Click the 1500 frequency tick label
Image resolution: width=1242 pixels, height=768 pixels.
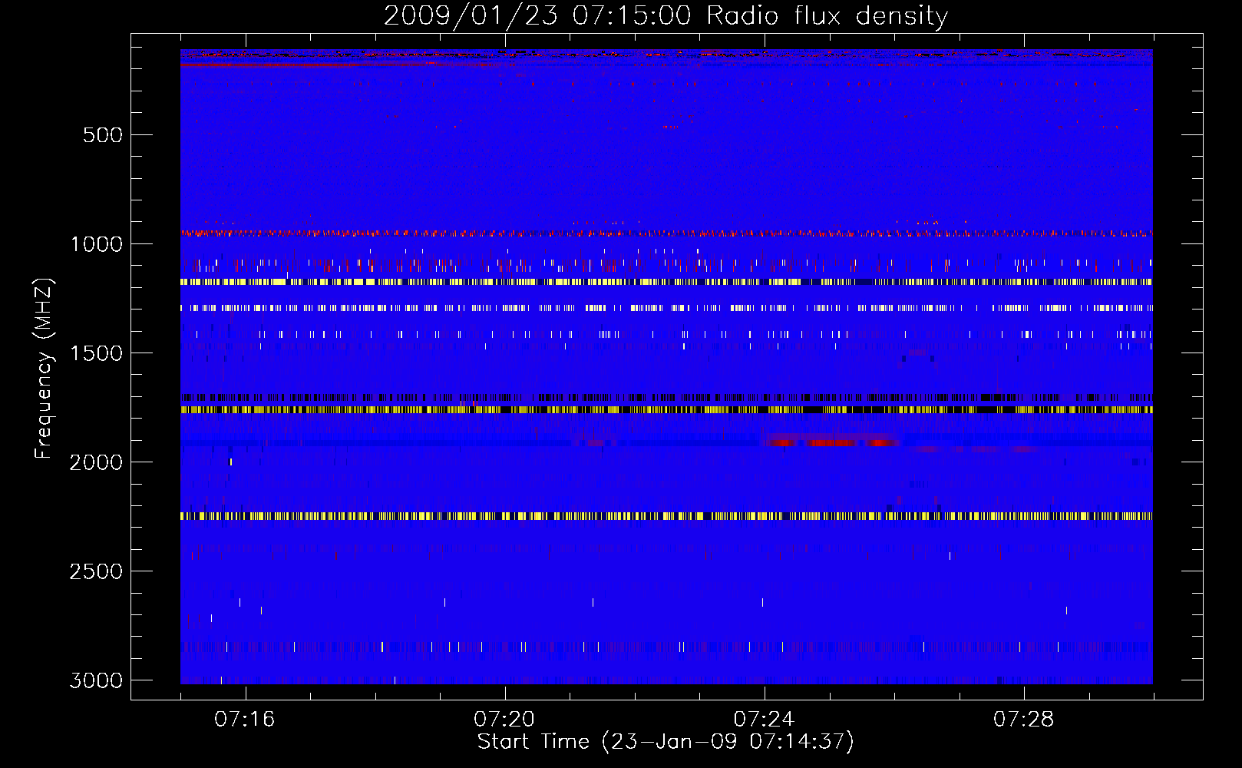tap(97, 353)
